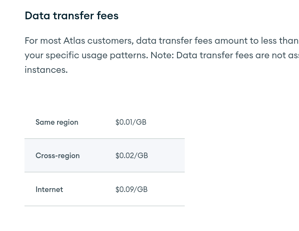Click the word "Data" after "Note:"
This screenshot has height=231, width=299.
point(186,55)
